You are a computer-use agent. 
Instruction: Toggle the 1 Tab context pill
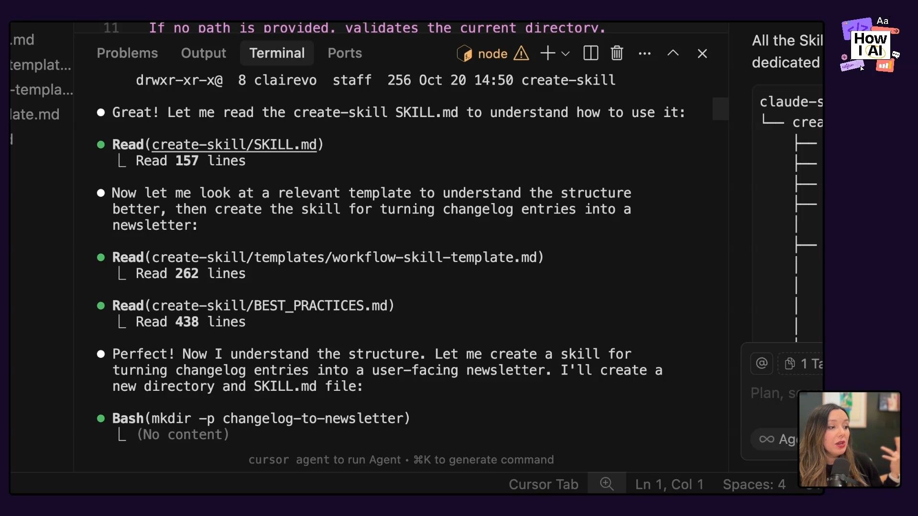[805, 364]
